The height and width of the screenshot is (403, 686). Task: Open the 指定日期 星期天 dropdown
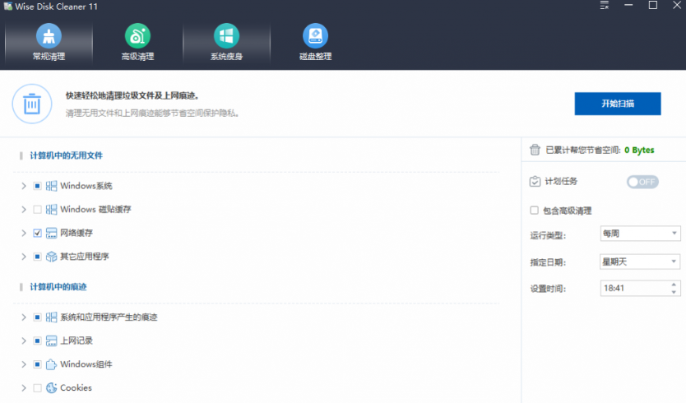(639, 262)
